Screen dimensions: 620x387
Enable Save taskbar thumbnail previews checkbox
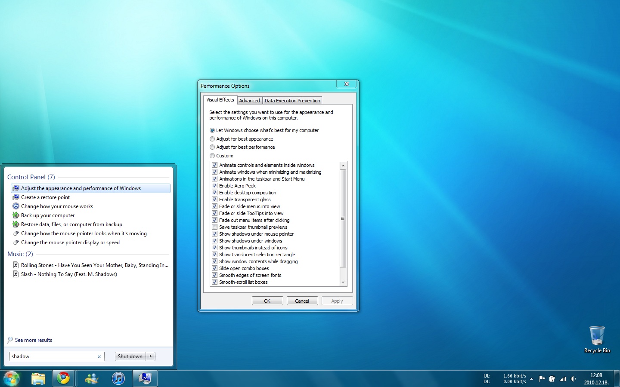point(214,227)
